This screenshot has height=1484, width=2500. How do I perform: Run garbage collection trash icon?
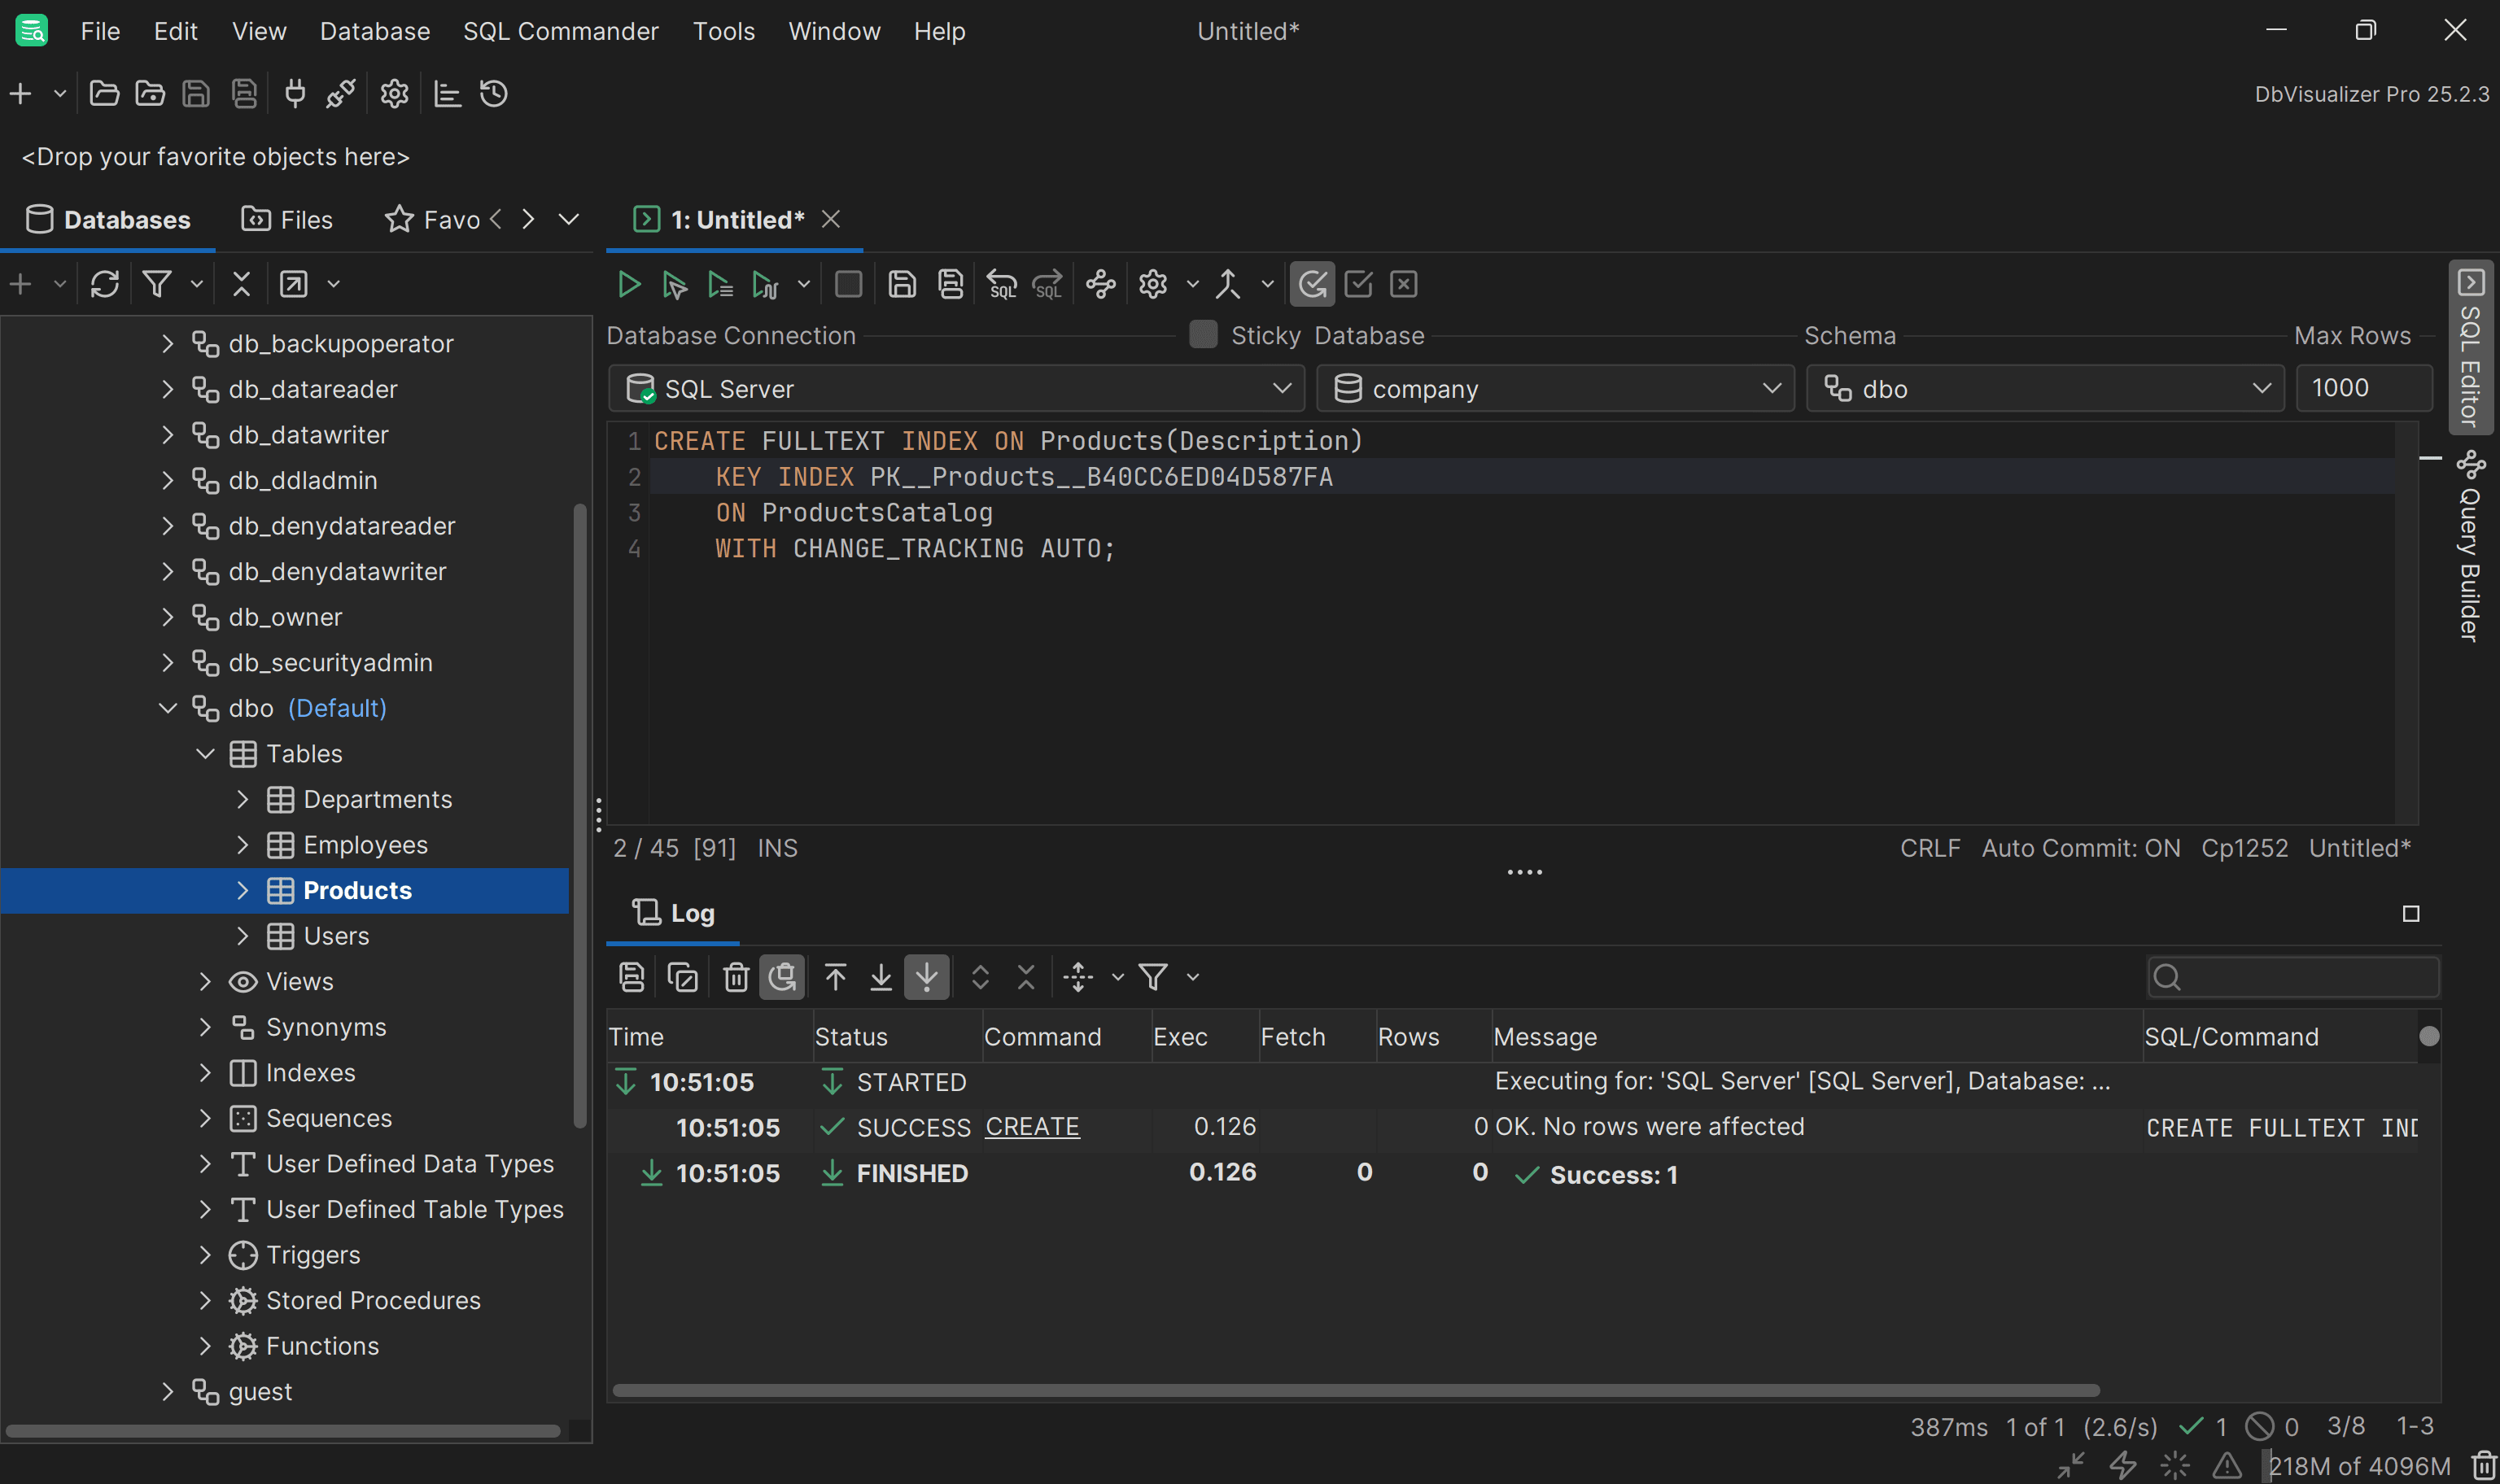coord(2484,1466)
